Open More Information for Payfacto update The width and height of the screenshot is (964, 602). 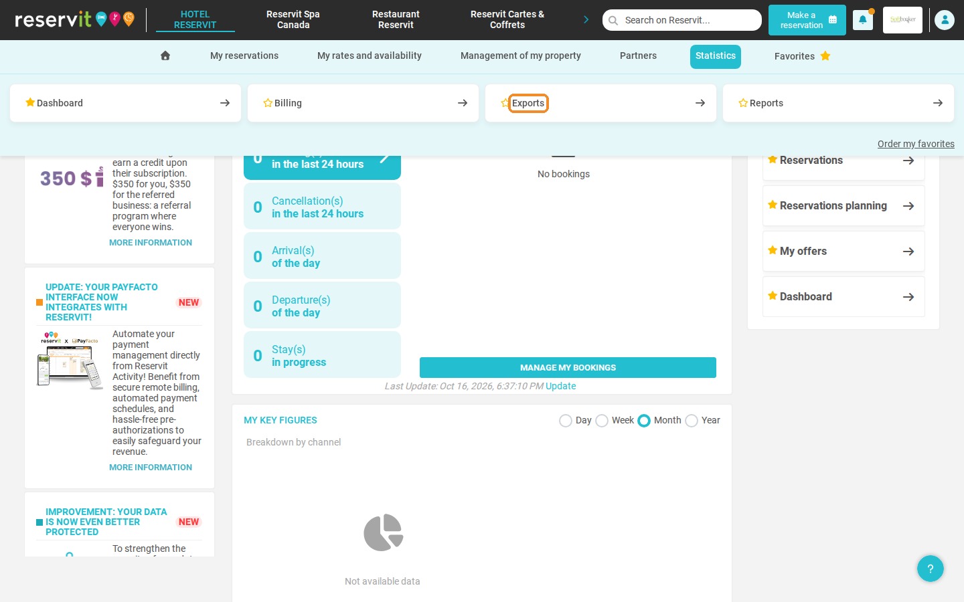(151, 468)
